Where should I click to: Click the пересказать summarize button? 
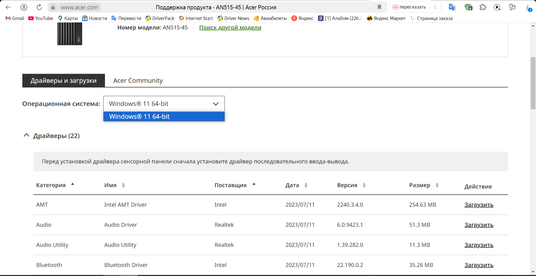tap(409, 7)
